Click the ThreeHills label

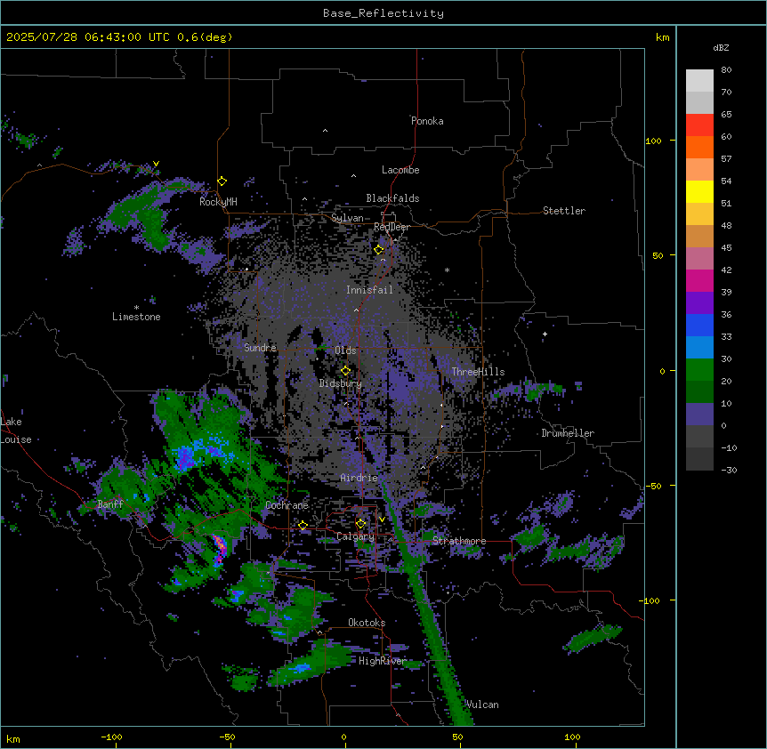478,372
